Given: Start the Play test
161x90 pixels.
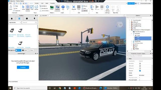Looking at the screenshot, I should tap(92, 8).
